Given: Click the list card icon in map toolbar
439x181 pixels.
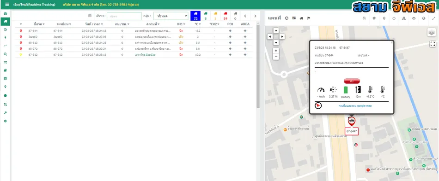Looking at the screenshot, I should (294, 18).
